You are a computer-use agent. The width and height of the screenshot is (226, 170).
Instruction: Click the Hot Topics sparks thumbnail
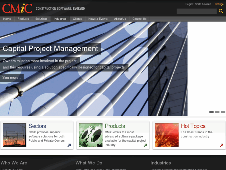[x=167, y=135]
